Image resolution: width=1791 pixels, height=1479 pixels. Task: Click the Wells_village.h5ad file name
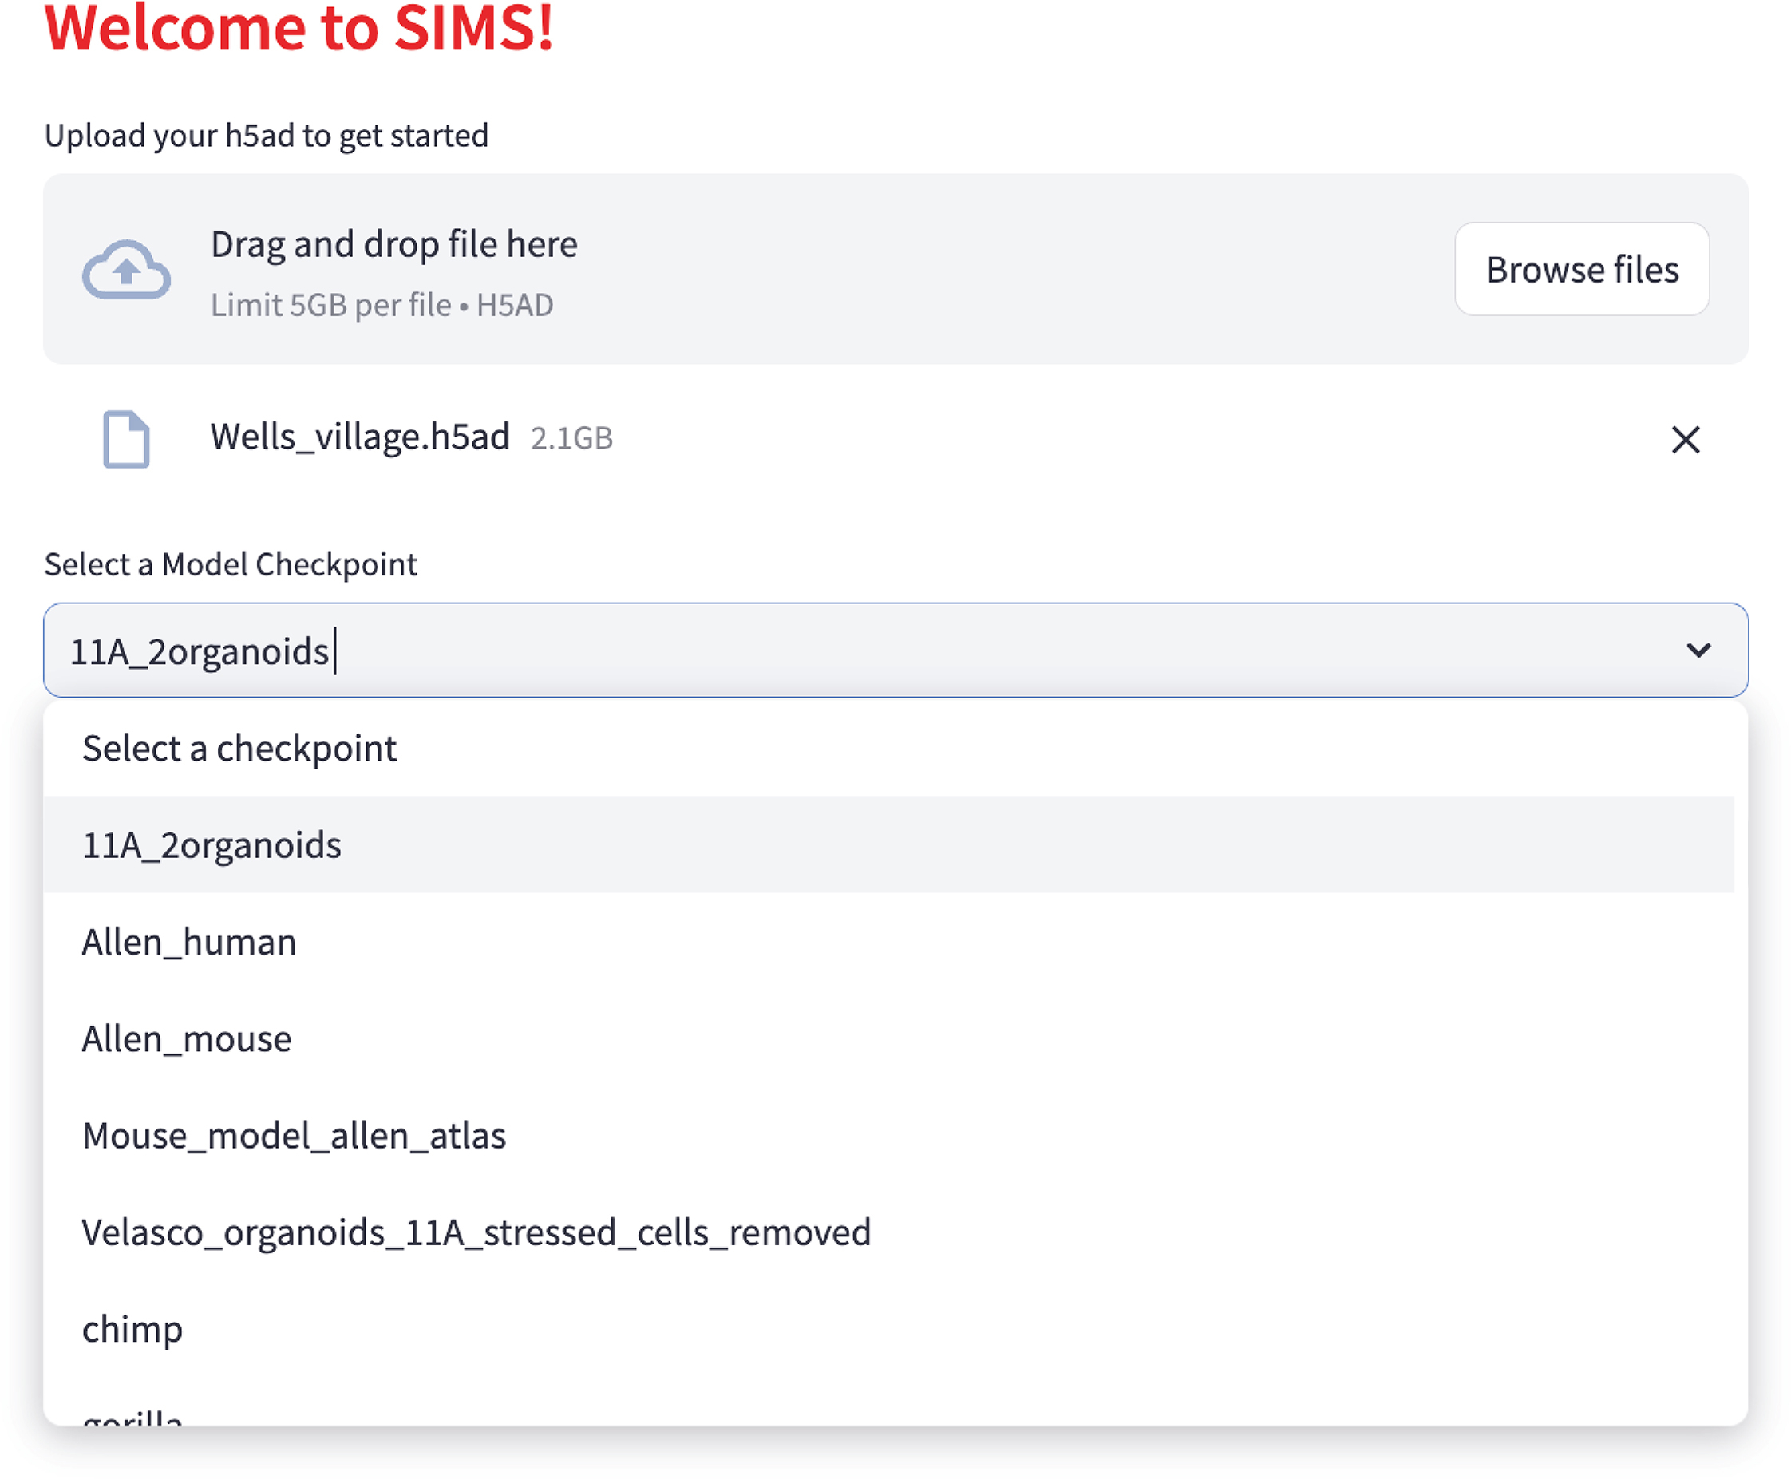tap(360, 437)
